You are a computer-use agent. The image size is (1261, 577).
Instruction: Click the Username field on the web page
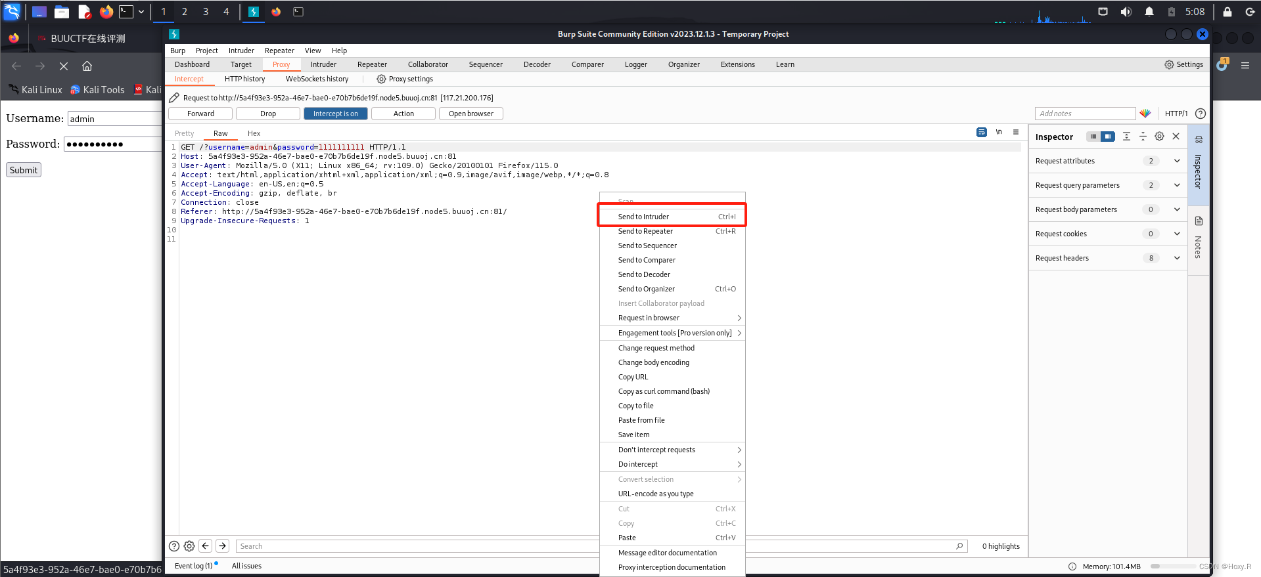[x=115, y=119]
